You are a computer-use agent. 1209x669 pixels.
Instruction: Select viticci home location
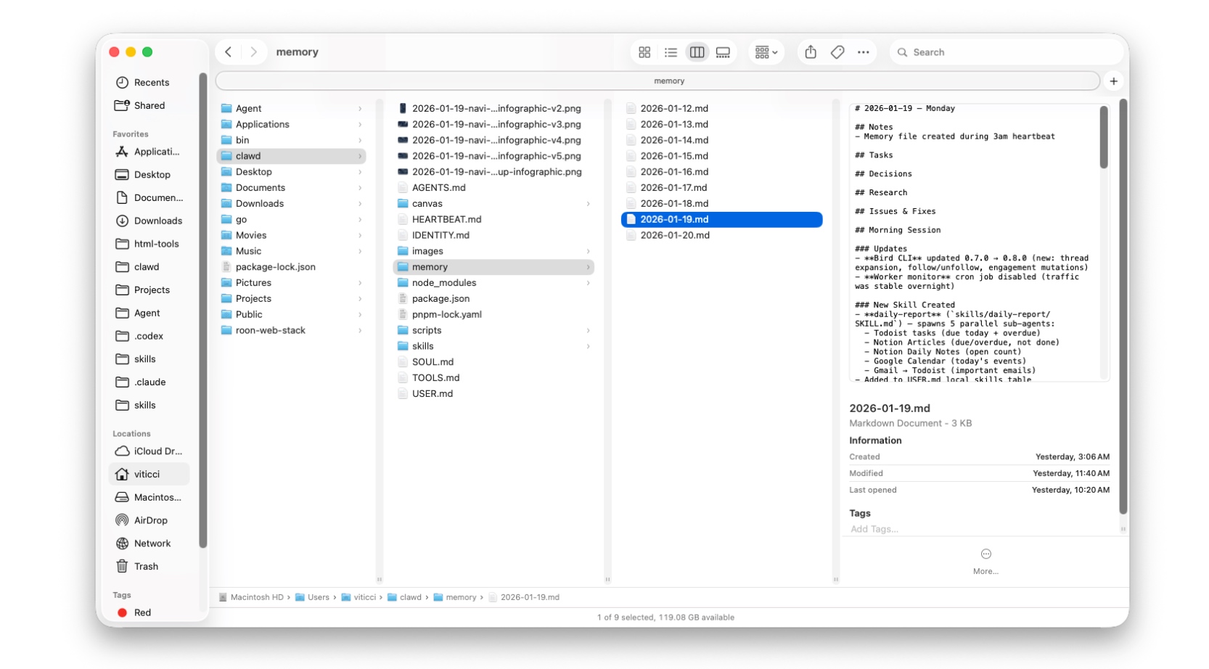coord(149,475)
